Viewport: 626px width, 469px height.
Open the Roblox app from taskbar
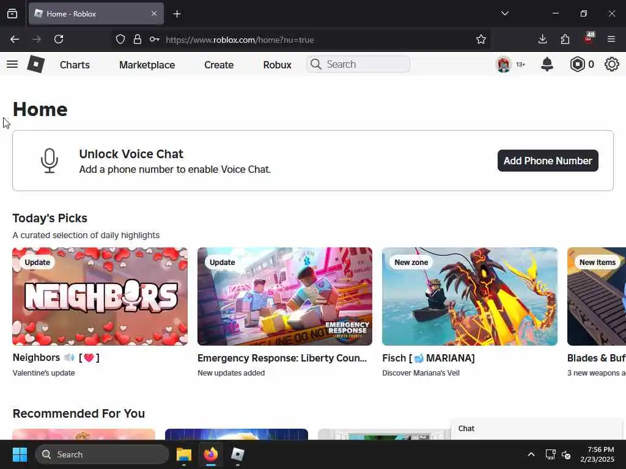click(x=238, y=454)
